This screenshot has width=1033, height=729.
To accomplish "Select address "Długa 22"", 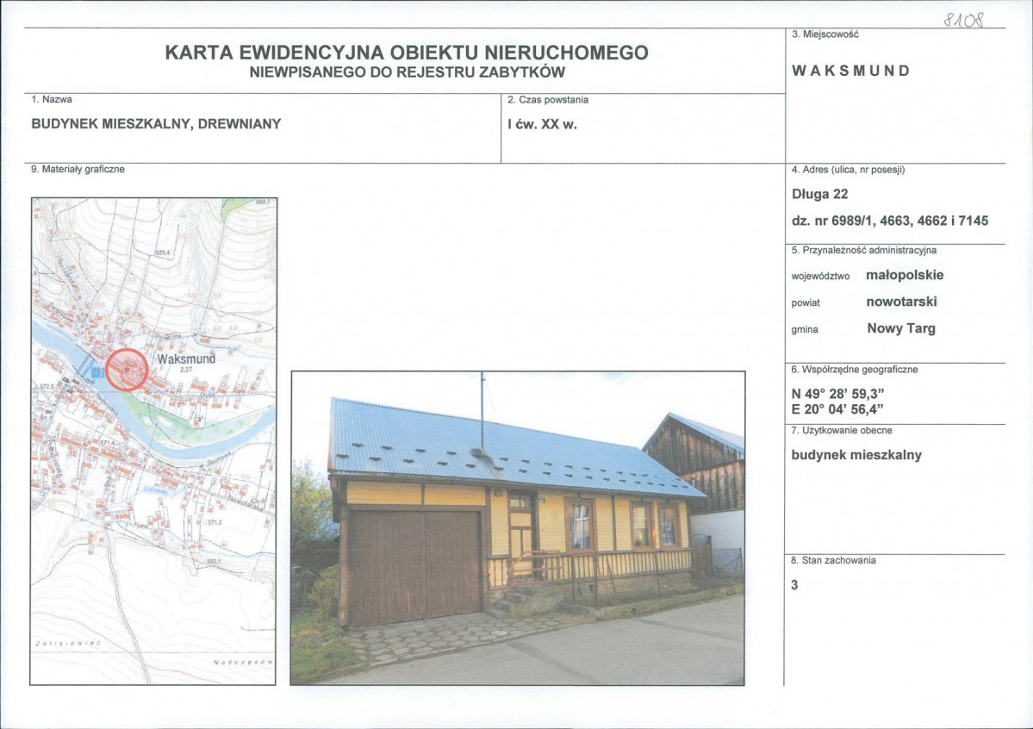I will (819, 195).
